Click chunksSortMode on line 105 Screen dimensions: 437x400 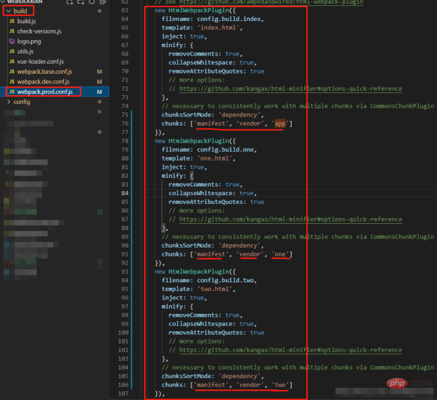pos(187,376)
